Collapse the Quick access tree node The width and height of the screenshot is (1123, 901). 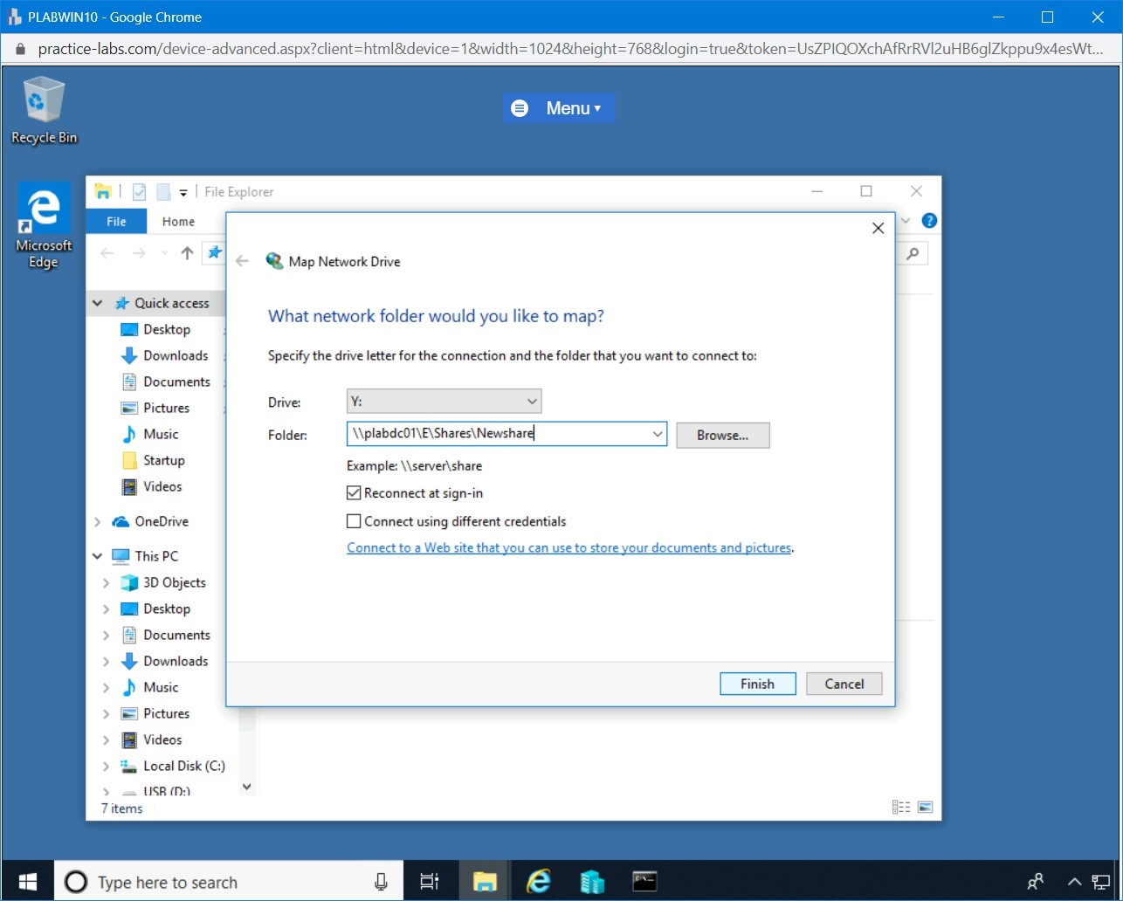click(x=98, y=303)
